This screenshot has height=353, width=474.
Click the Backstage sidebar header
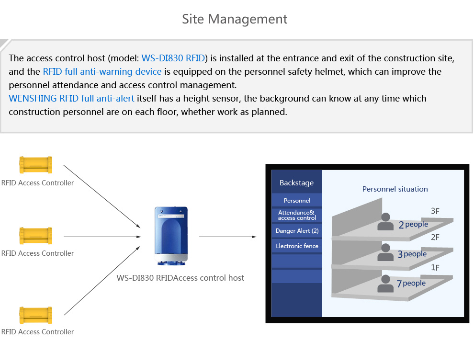click(x=296, y=183)
